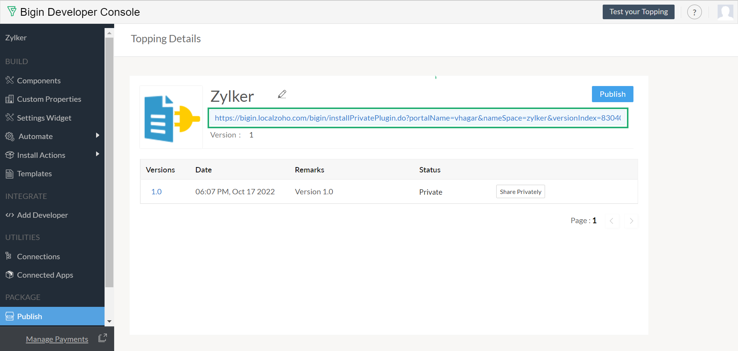Click the Connected Apps cube icon

(10, 275)
